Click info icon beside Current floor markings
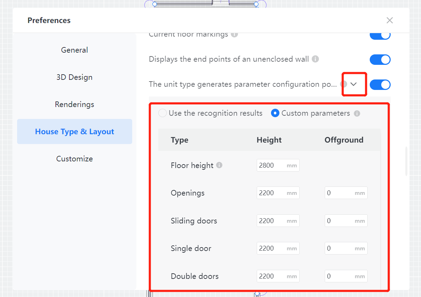The height and width of the screenshot is (297, 421). point(234,35)
